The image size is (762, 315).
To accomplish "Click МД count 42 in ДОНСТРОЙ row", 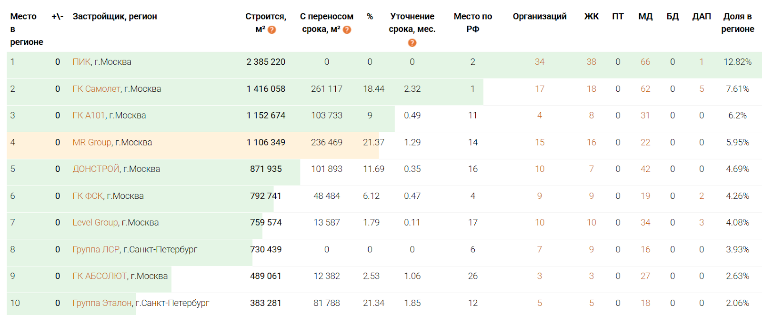I will click(x=645, y=169).
